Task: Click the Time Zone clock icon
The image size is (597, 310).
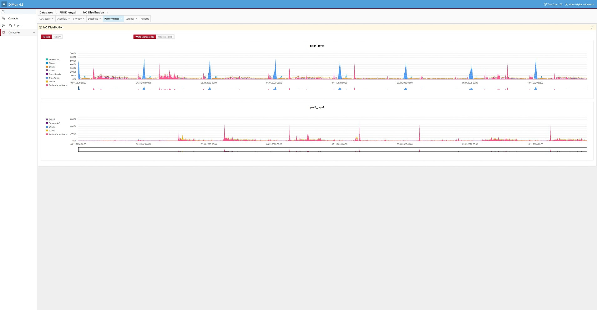Action: (545, 4)
